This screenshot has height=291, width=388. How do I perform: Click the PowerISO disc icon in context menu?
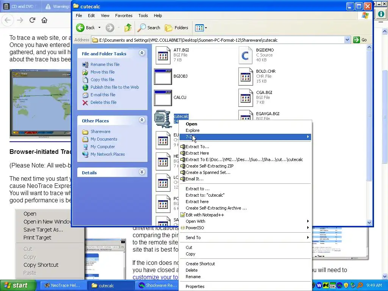coord(183,228)
